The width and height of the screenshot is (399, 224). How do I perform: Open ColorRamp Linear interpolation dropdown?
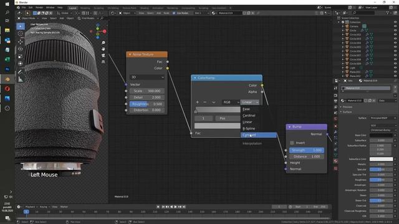click(250, 102)
